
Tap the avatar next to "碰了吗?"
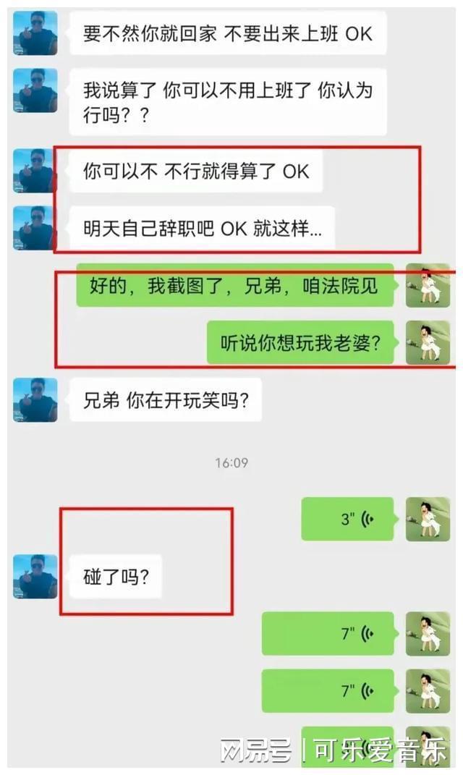coord(35,576)
